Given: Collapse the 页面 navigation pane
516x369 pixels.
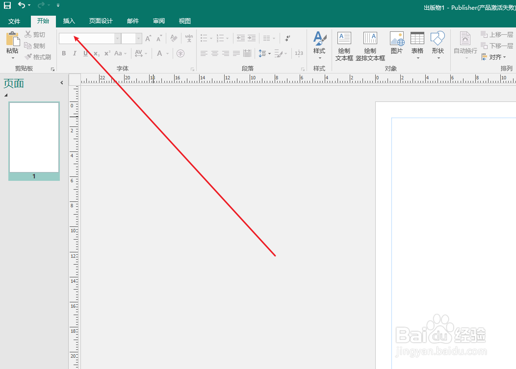Looking at the screenshot, I should tap(61, 83).
